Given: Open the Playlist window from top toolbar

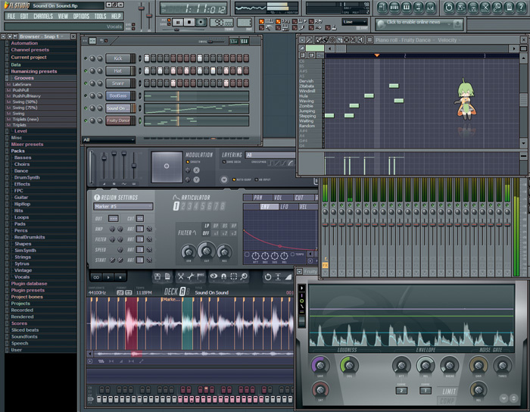Looking at the screenshot, I should coord(382,8).
